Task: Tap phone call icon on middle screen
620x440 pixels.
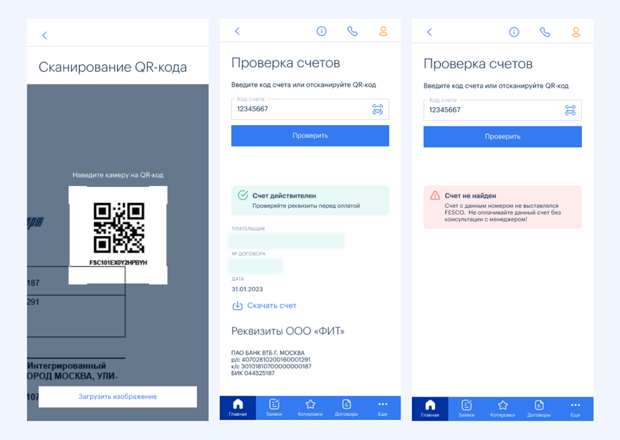Action: click(352, 31)
